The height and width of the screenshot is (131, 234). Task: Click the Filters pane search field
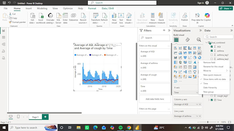(x=155, y=38)
